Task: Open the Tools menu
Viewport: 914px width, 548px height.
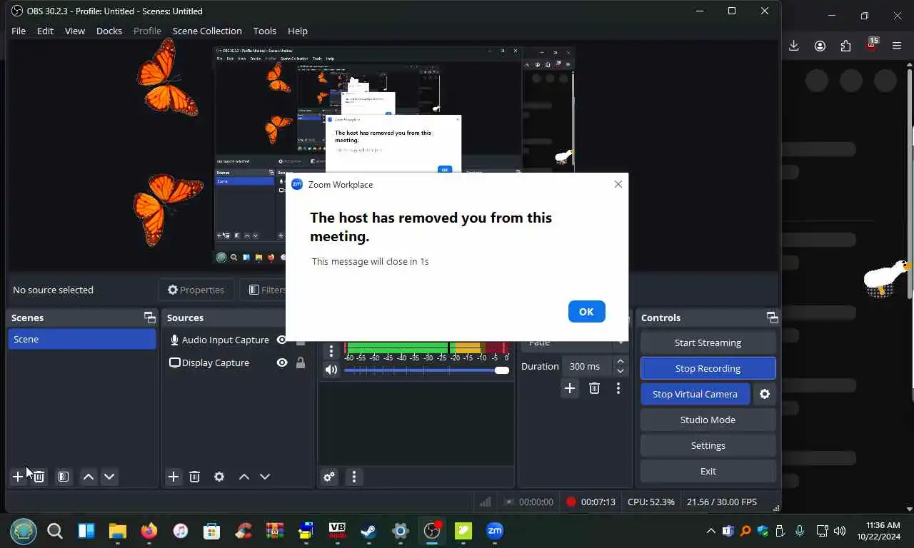Action: click(264, 31)
